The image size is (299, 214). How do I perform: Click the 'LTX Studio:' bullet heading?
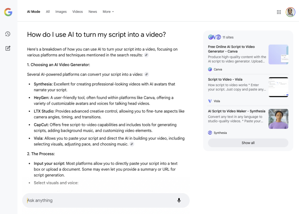(44, 111)
